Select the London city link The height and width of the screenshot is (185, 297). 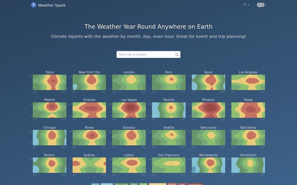pyautogui.click(x=129, y=72)
